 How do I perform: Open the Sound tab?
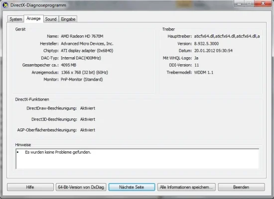[x=51, y=19]
